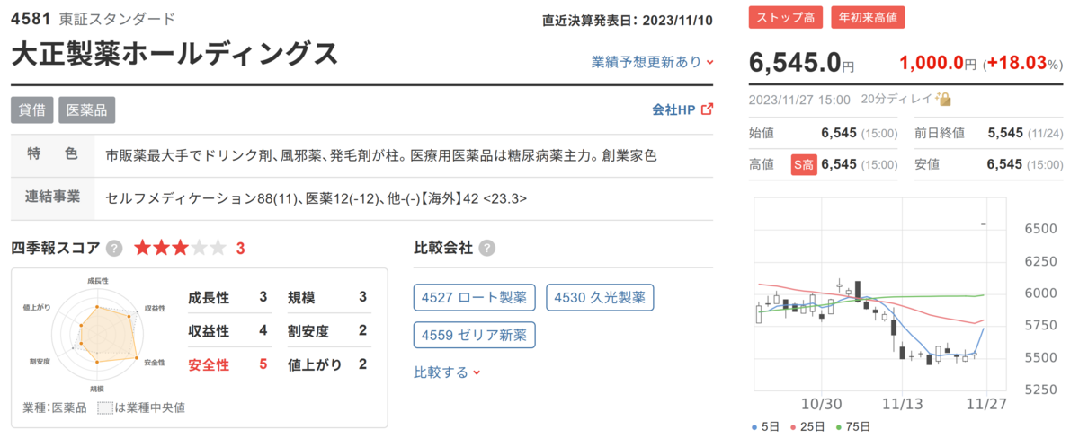1079x438 pixels.
Task: Click the 連結事業 description row
Action: pos(362,197)
